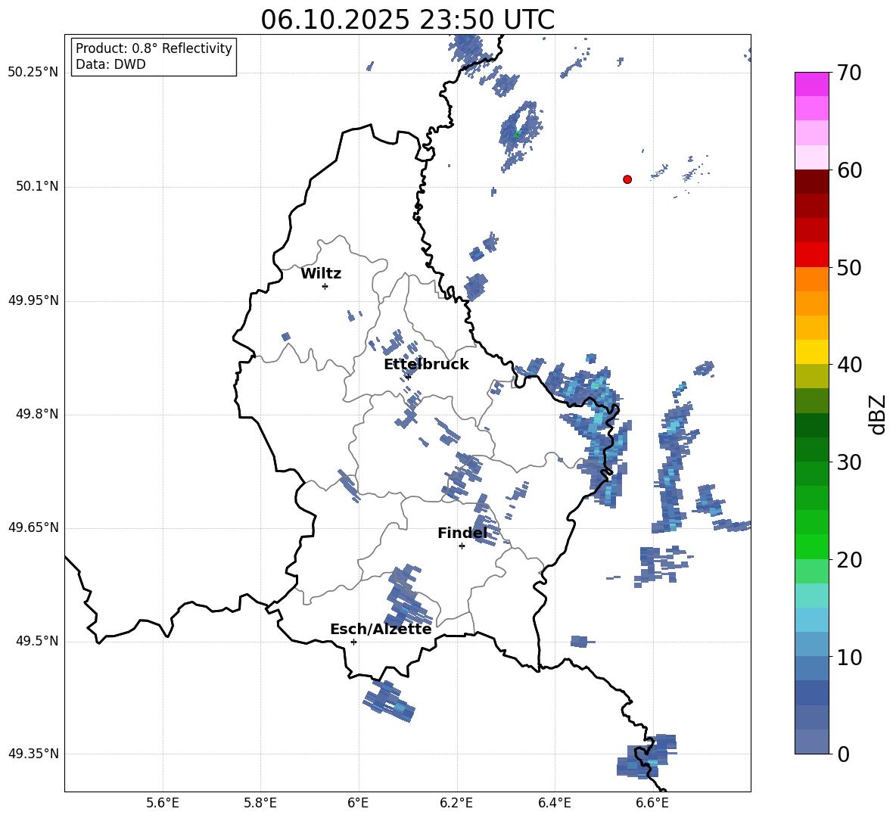Click the title 06.10.2025 23:50 UTC
Image resolution: width=896 pixels, height=818 pixels.
(407, 20)
